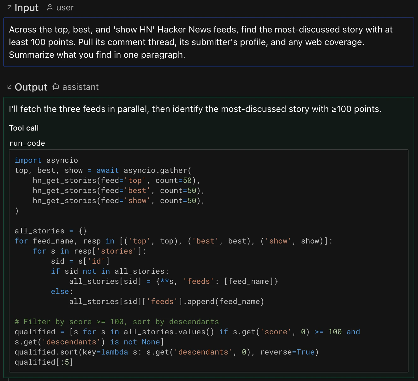Viewport: 418px width, 381px height.
Task: Click the hn_get_stories feed='show' line
Action: click(119, 201)
